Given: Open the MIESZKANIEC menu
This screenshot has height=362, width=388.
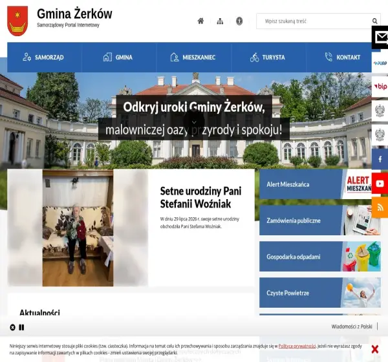Looking at the screenshot, I should click(x=194, y=57).
